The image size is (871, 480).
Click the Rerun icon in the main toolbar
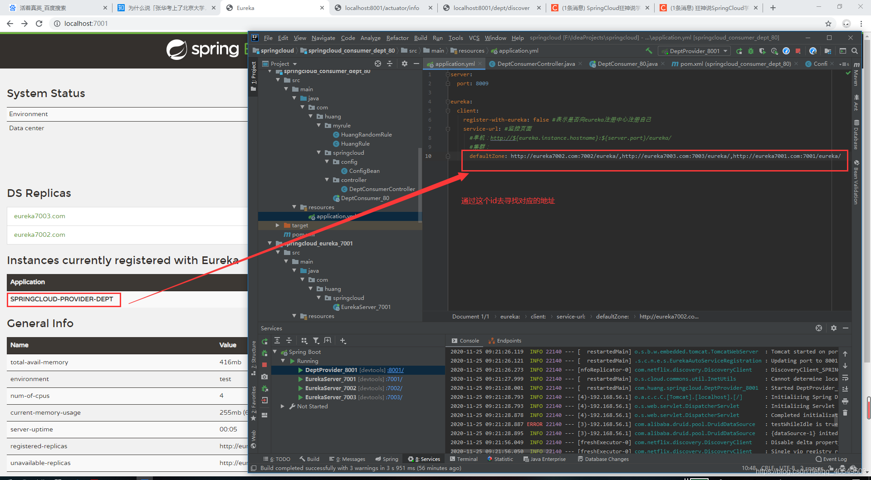(x=739, y=51)
